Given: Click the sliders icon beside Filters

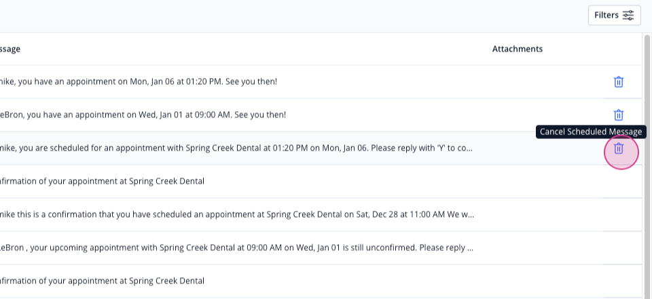Looking at the screenshot, I should [628, 16].
